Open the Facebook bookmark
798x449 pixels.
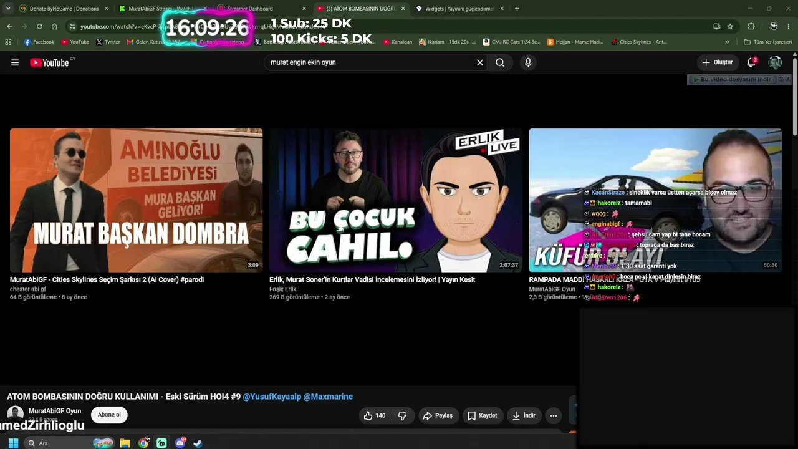[39, 42]
